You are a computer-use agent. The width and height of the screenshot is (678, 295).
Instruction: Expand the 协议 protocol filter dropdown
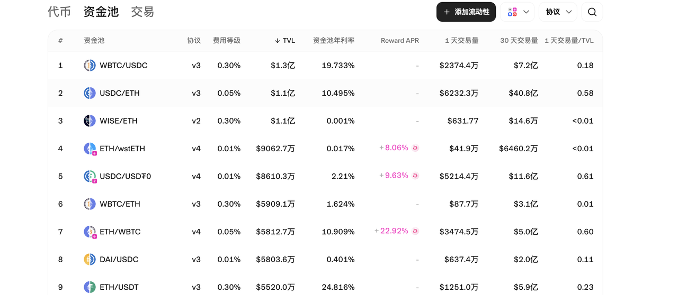tap(558, 12)
